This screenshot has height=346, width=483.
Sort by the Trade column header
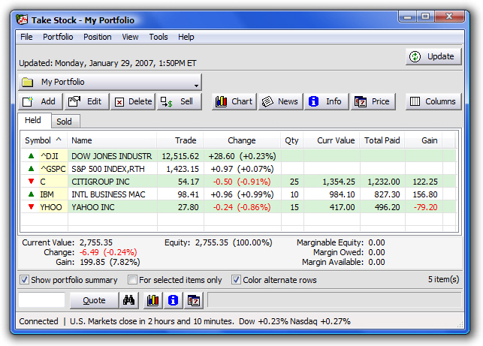pos(180,140)
